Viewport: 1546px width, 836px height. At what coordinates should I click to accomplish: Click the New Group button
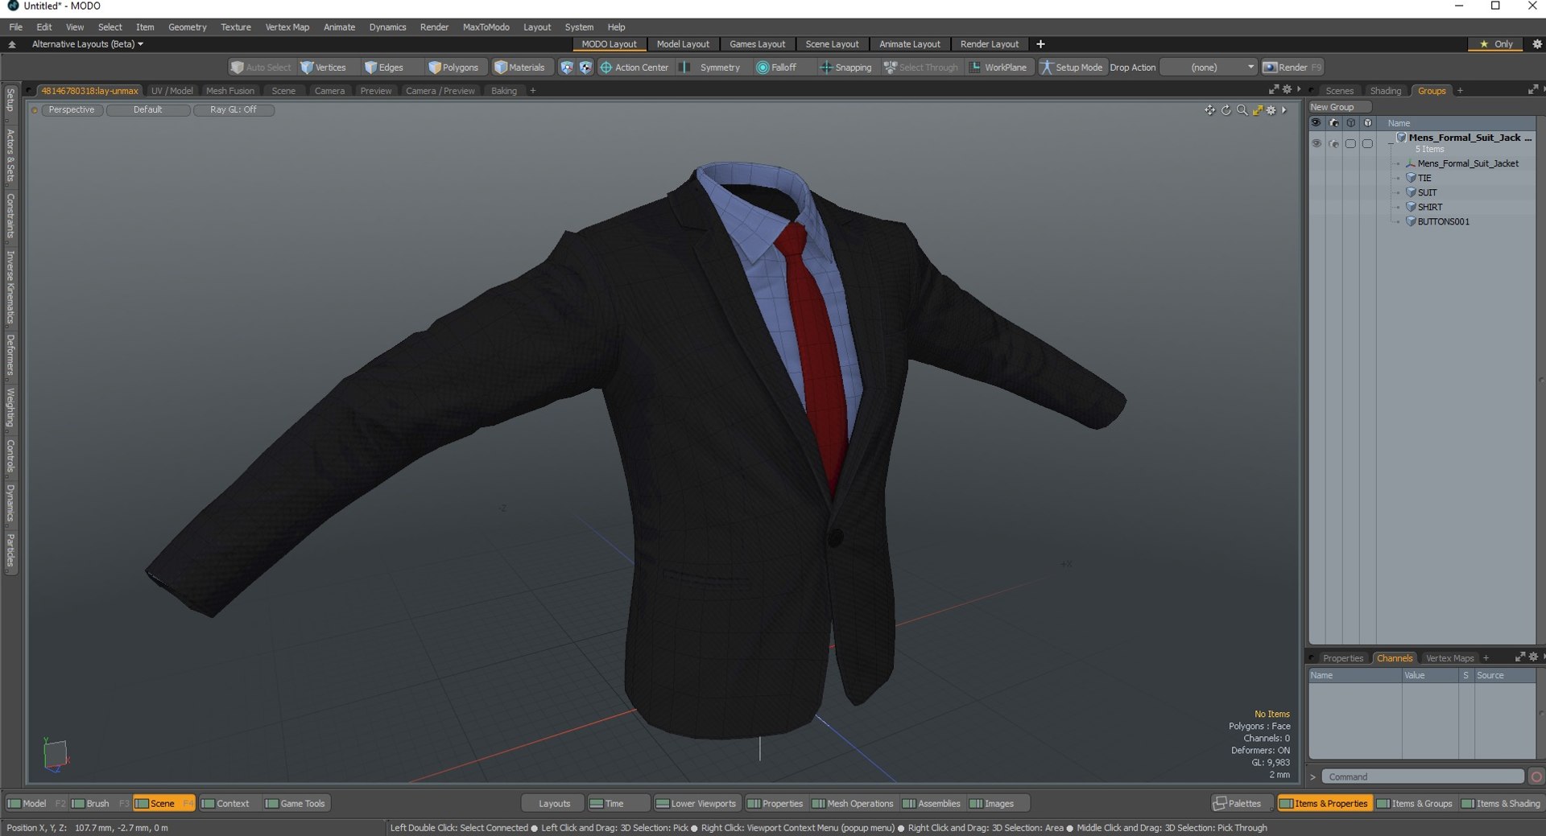click(x=1339, y=107)
